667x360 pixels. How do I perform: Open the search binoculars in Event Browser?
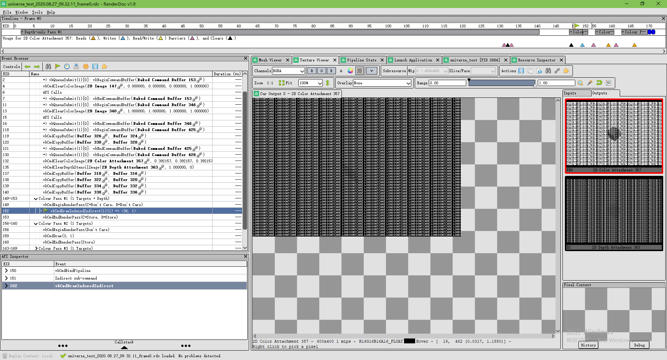48,67
